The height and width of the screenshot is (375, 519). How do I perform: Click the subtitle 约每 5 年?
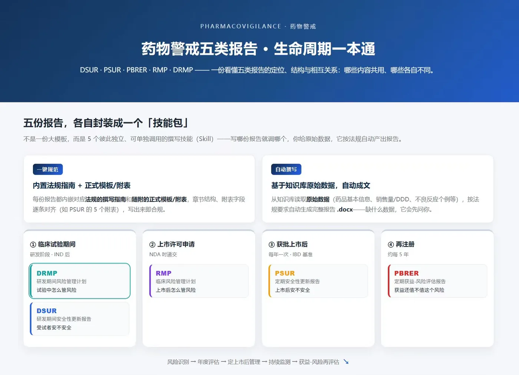click(x=398, y=254)
